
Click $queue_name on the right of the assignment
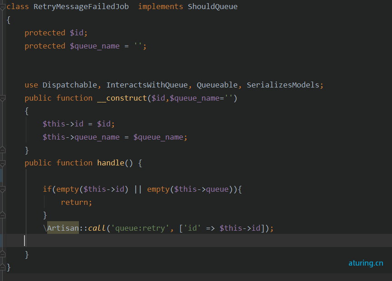pos(158,137)
